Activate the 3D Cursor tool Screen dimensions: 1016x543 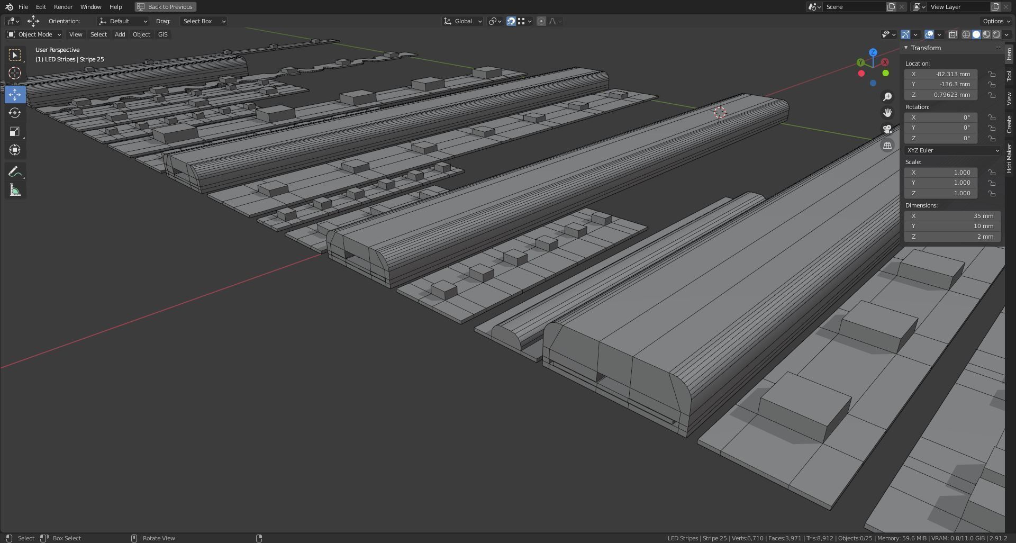15,73
